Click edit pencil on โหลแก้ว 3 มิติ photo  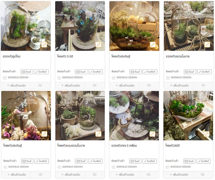coord(98,44)
